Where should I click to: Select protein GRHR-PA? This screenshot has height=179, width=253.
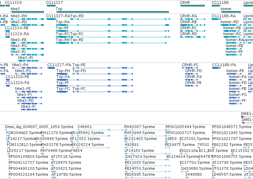pos(191,80)
